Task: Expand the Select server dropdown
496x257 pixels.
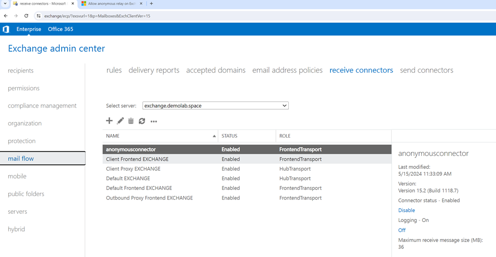Action: pyautogui.click(x=215, y=106)
